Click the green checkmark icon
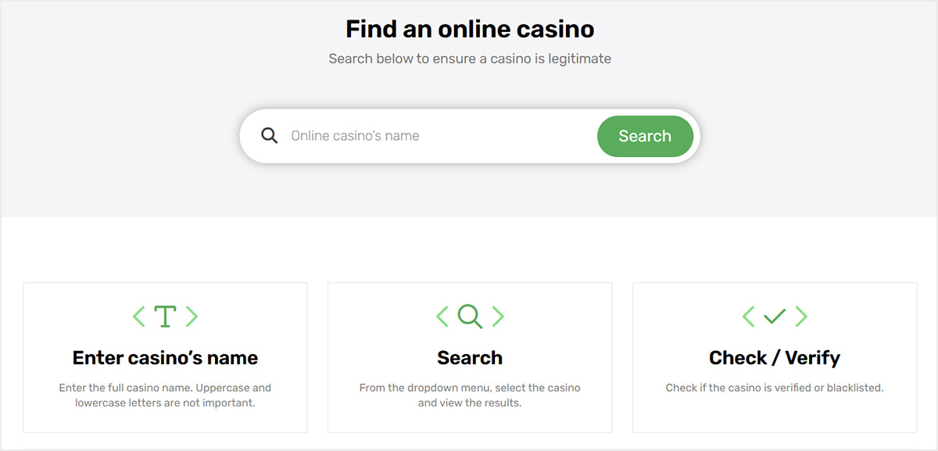This screenshot has width=938, height=451. tap(775, 317)
